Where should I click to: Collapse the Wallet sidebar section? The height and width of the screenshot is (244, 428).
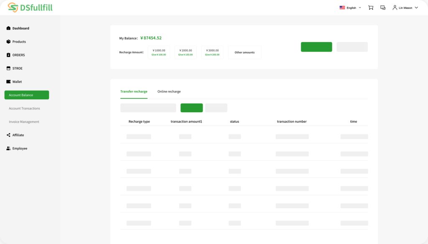coord(17,82)
